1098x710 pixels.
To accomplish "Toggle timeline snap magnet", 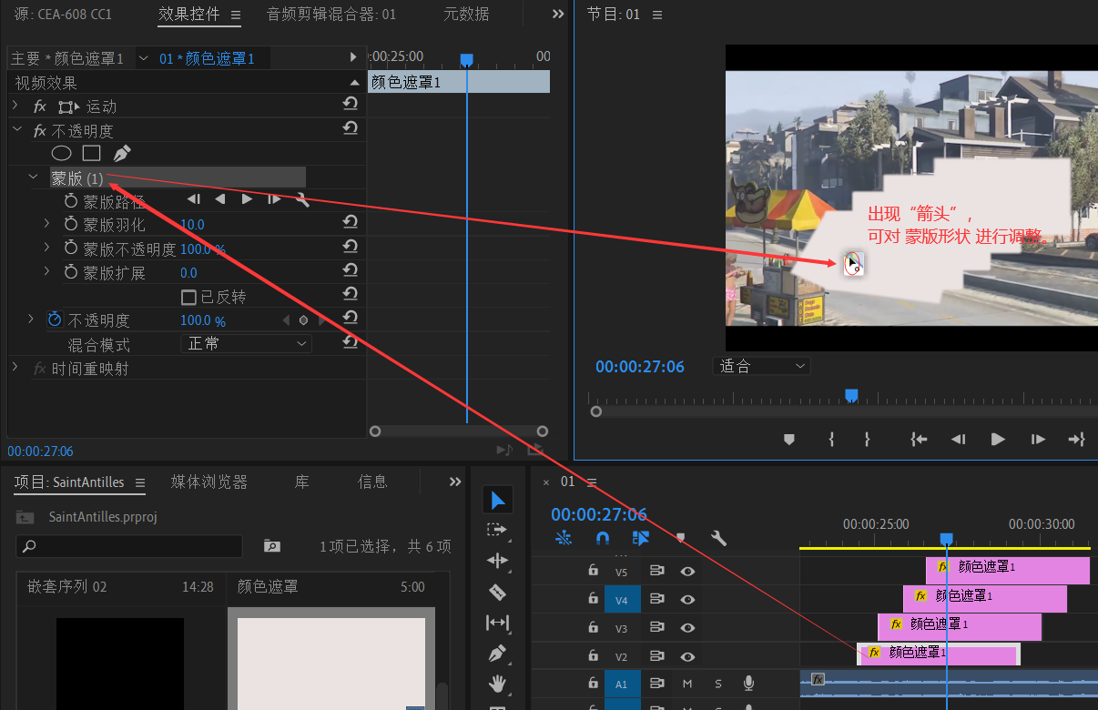I will 602,538.
